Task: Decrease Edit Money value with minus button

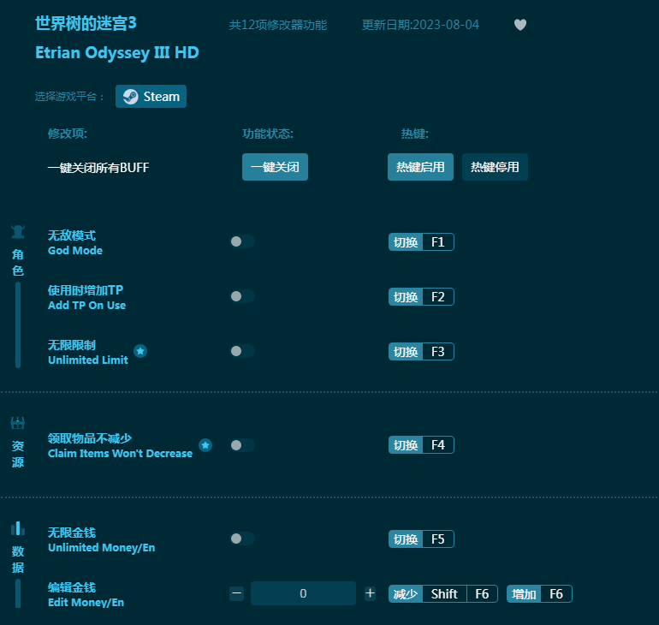Action: [237, 593]
